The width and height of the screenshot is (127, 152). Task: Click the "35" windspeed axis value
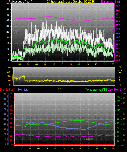click(8, 21)
